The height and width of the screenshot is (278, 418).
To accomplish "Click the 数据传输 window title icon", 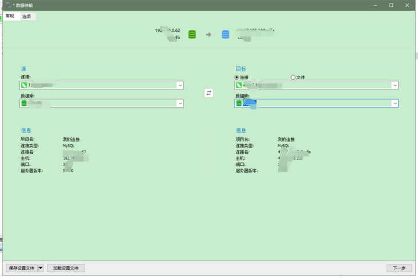I will coord(8,5).
